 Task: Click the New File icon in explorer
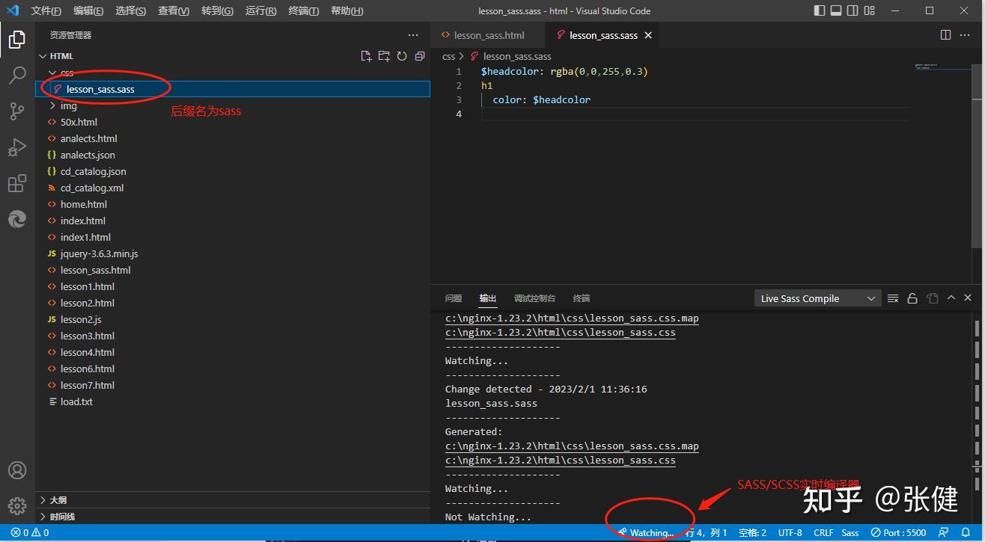(366, 56)
